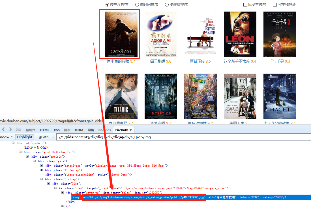This screenshot has width=311, height=209.
Task: Click the Inception poster
Action: tap(161, 96)
